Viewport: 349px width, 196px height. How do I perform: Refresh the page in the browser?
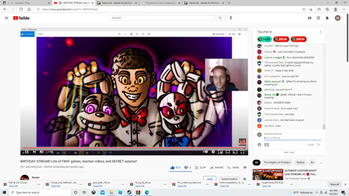click(21, 9)
